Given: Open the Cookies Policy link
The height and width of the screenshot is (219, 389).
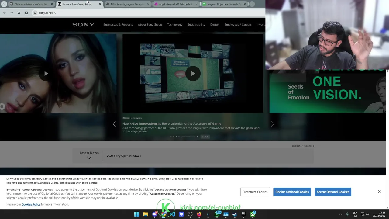Looking at the screenshot, I should coord(31,204).
